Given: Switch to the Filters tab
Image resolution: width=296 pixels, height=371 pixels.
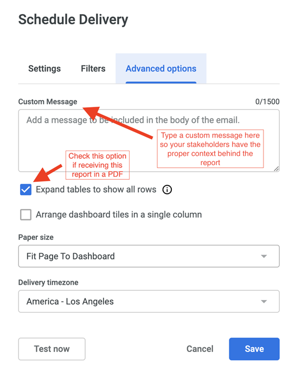Looking at the screenshot, I should (x=93, y=69).
